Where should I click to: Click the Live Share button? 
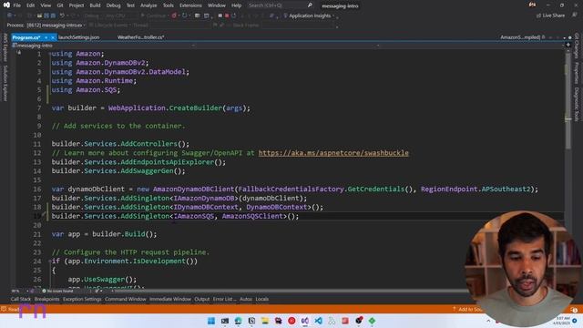(550, 15)
